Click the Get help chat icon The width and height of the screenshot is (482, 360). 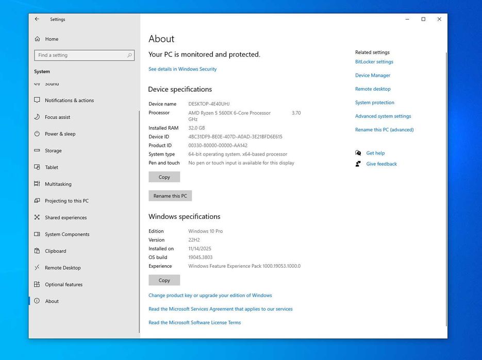(358, 152)
